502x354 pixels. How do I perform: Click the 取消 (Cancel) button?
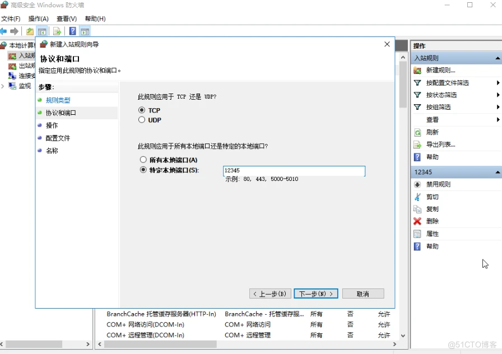point(363,293)
